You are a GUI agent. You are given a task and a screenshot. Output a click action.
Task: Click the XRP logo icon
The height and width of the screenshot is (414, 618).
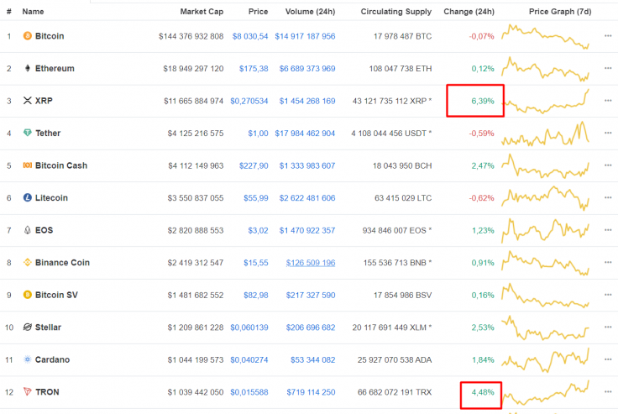point(27,101)
